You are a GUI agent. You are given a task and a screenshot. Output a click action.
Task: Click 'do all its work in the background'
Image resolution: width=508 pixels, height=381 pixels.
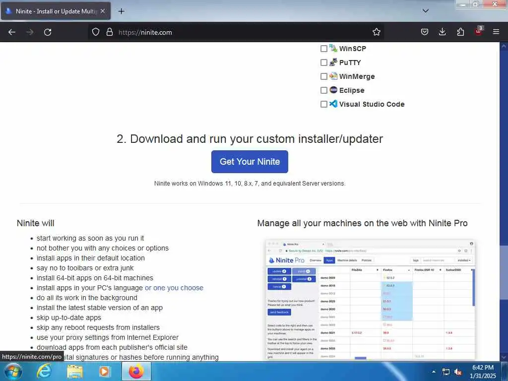[87, 298]
